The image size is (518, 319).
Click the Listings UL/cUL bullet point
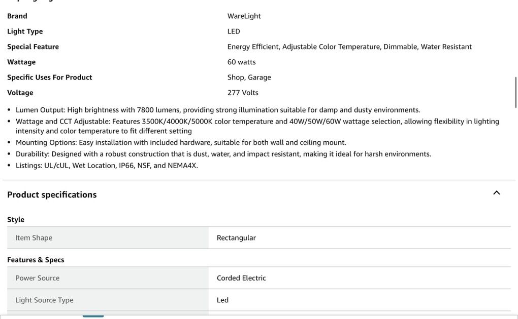[x=107, y=166]
